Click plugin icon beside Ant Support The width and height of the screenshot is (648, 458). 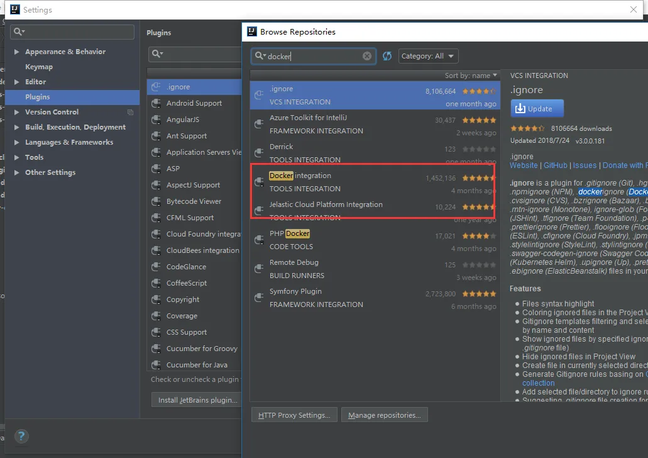[x=157, y=136]
